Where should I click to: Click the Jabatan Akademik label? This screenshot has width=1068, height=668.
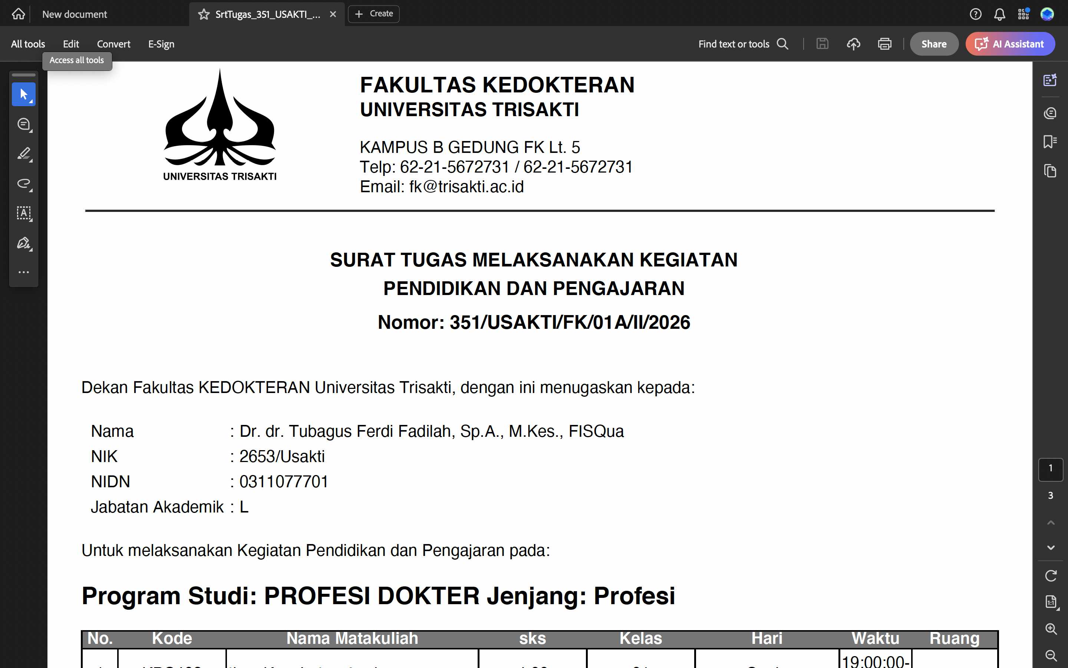(157, 507)
